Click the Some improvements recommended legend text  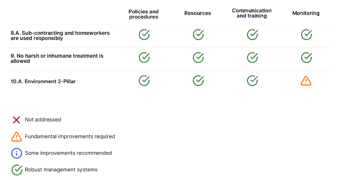(x=68, y=153)
